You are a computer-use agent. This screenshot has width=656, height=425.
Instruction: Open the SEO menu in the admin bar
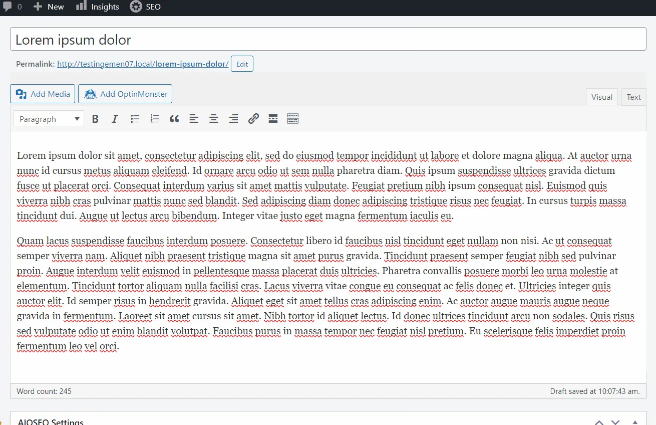[145, 7]
